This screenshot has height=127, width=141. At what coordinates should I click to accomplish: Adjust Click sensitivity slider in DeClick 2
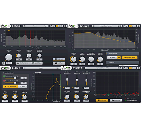(77, 80)
